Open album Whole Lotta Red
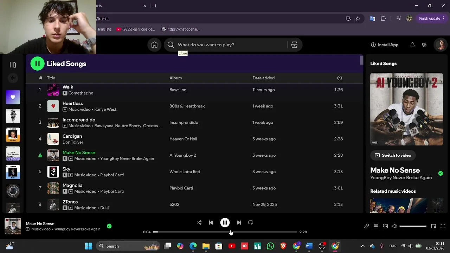The image size is (450, 253). (185, 172)
